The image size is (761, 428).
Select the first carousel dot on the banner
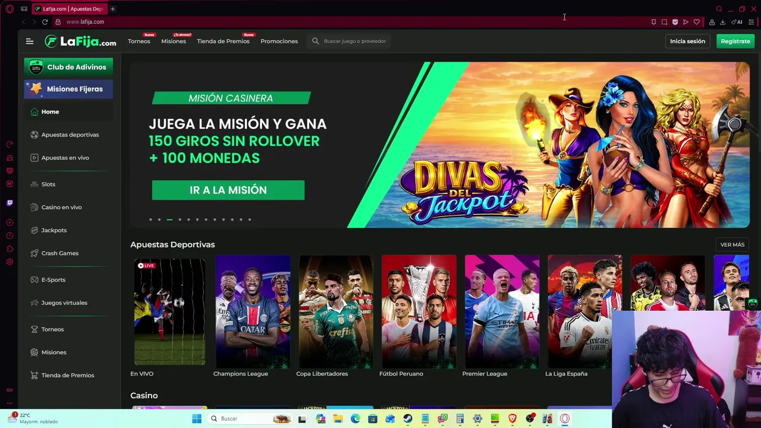tap(150, 220)
